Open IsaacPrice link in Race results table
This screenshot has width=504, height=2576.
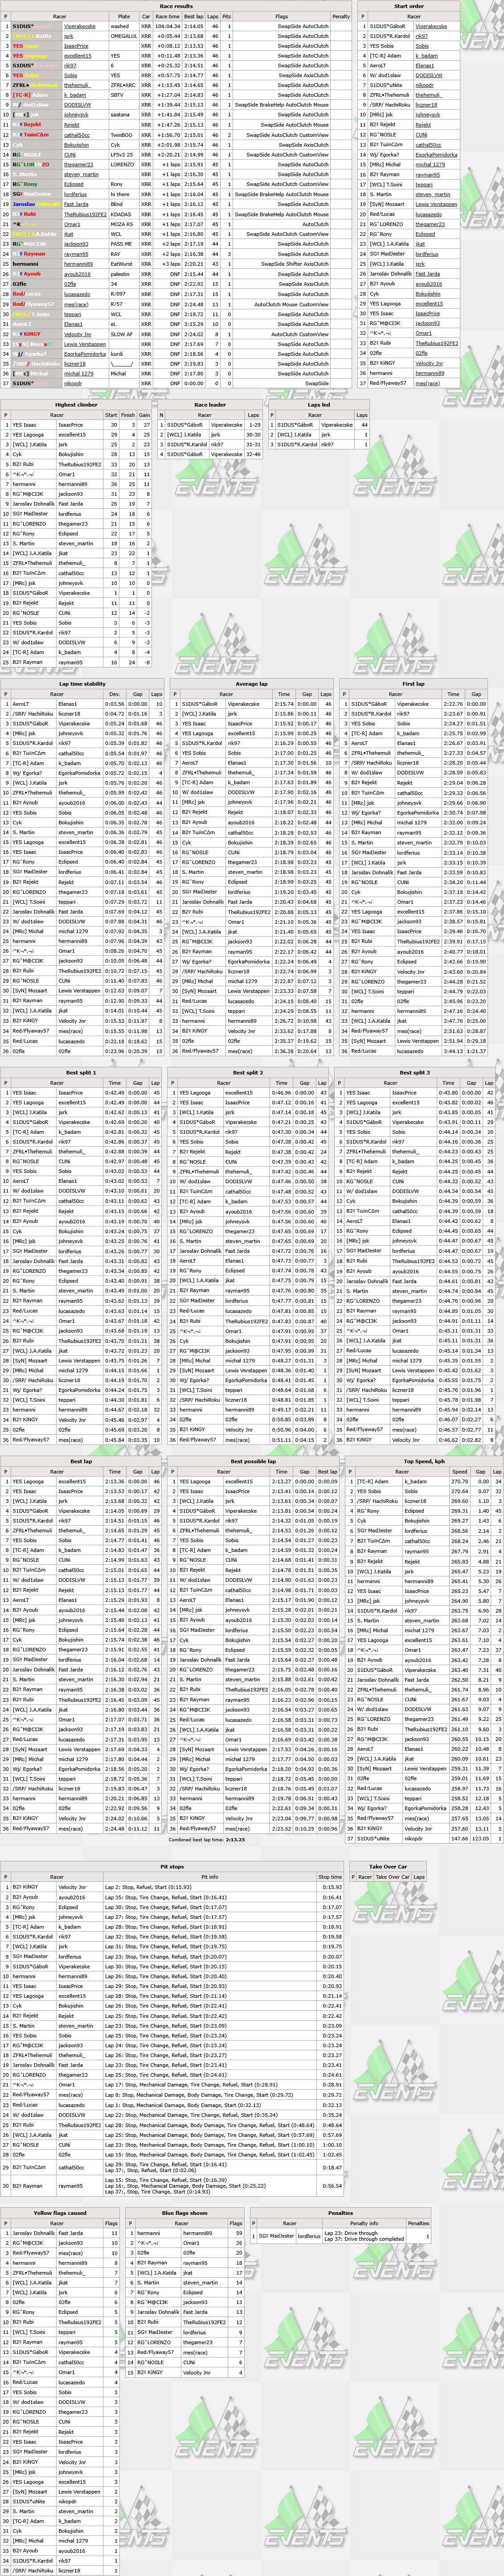pyautogui.click(x=76, y=46)
